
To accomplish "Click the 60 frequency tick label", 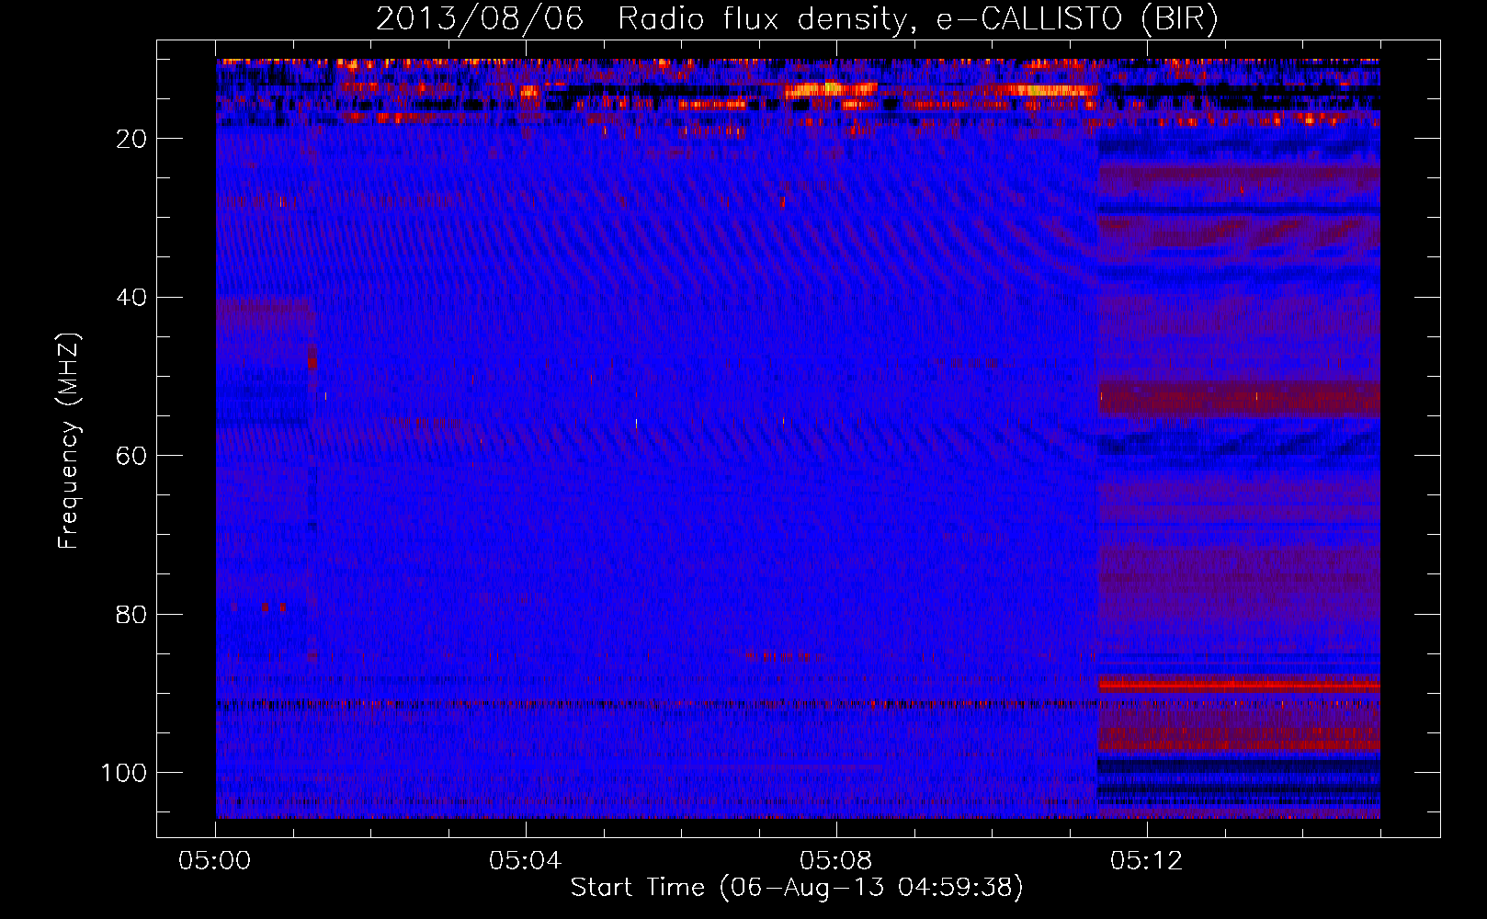I will [x=132, y=456].
